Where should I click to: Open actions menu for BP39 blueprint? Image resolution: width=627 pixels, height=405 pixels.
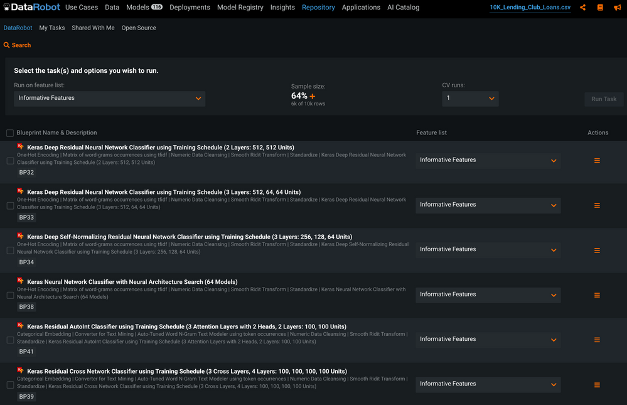coord(597,385)
